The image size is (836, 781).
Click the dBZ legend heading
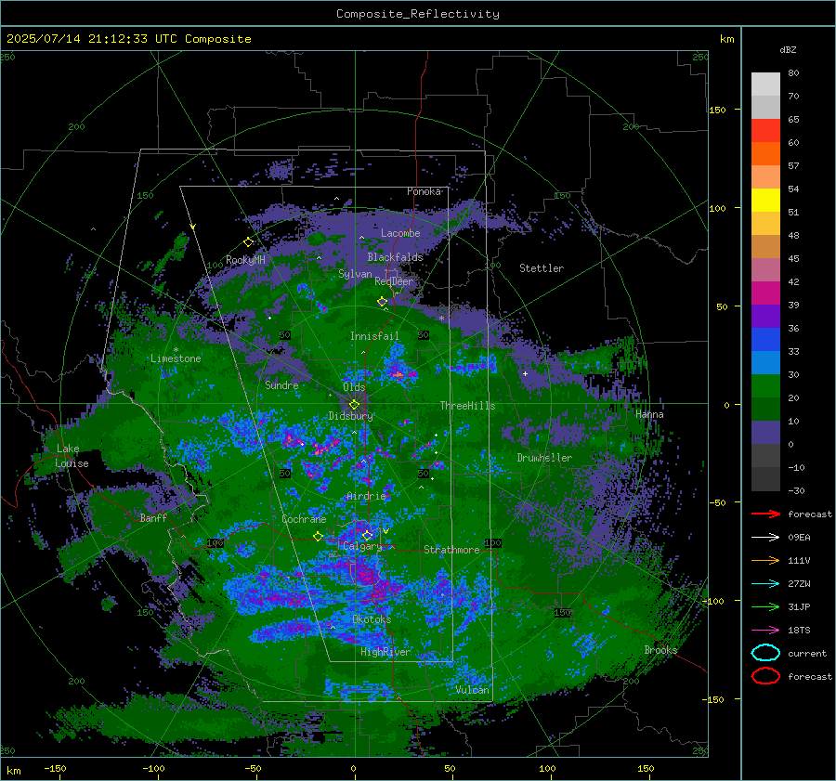[788, 49]
